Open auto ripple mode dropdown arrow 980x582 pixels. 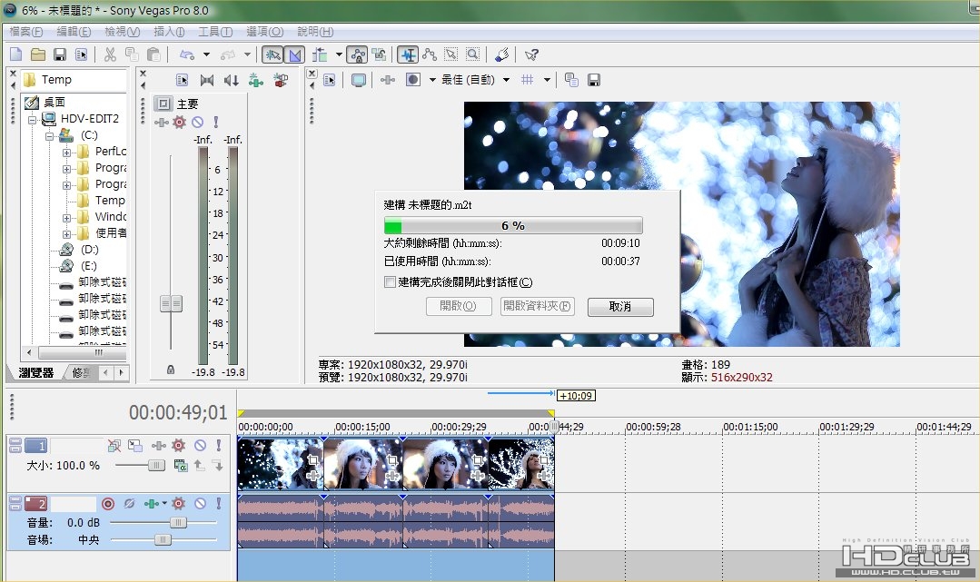(340, 55)
